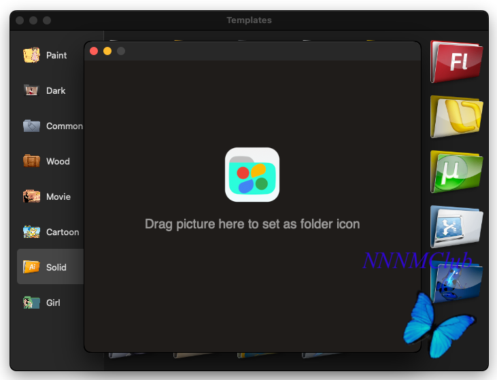
Task: Minimize the drag picture window
Action: click(x=107, y=51)
